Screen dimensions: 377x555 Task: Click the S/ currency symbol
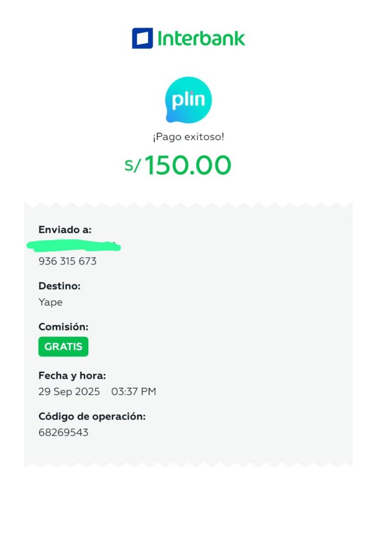(132, 166)
